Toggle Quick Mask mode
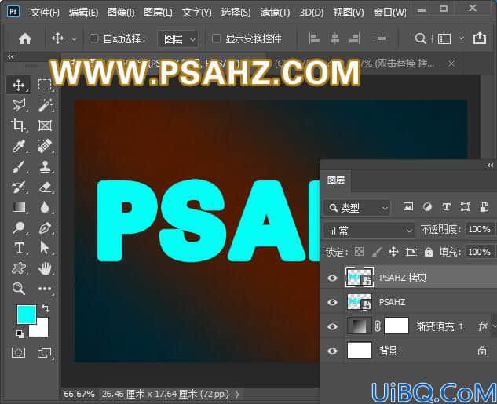Image resolution: width=497 pixels, height=404 pixels. 18,352
